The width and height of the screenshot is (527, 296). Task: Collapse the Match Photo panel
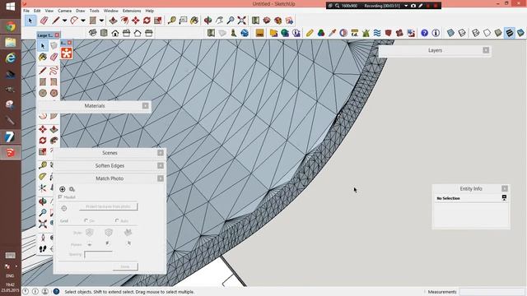point(161,178)
